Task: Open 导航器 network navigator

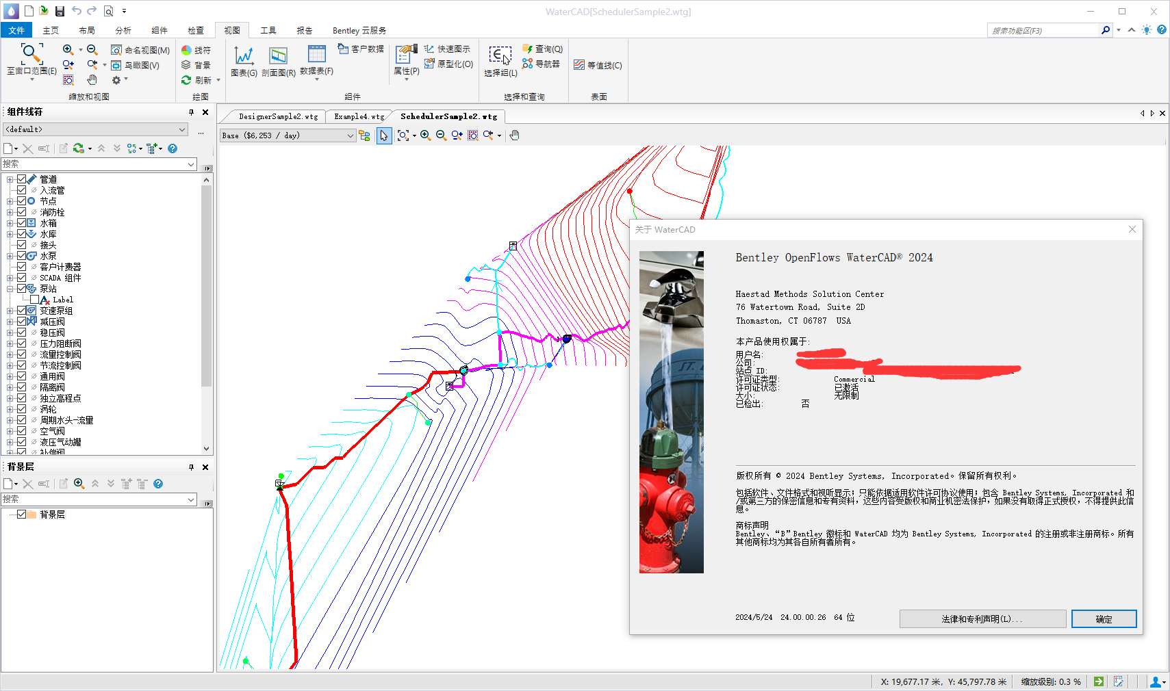Action: (541, 64)
